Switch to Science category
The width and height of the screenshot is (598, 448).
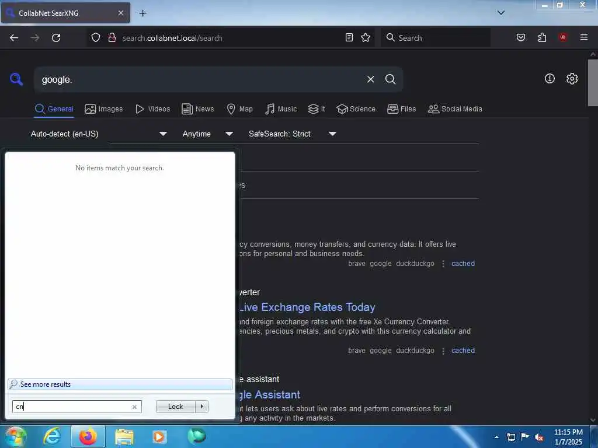(356, 109)
